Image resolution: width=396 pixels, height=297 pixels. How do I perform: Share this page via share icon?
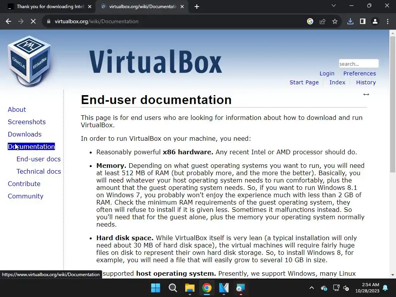pyautogui.click(x=323, y=22)
